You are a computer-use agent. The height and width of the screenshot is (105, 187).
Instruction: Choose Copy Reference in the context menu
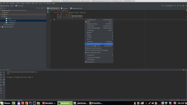(x=99, y=20)
